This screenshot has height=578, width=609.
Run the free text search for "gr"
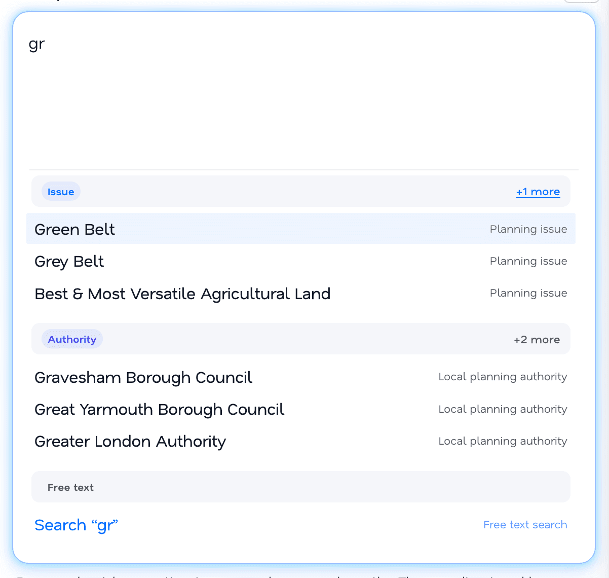[x=76, y=525]
